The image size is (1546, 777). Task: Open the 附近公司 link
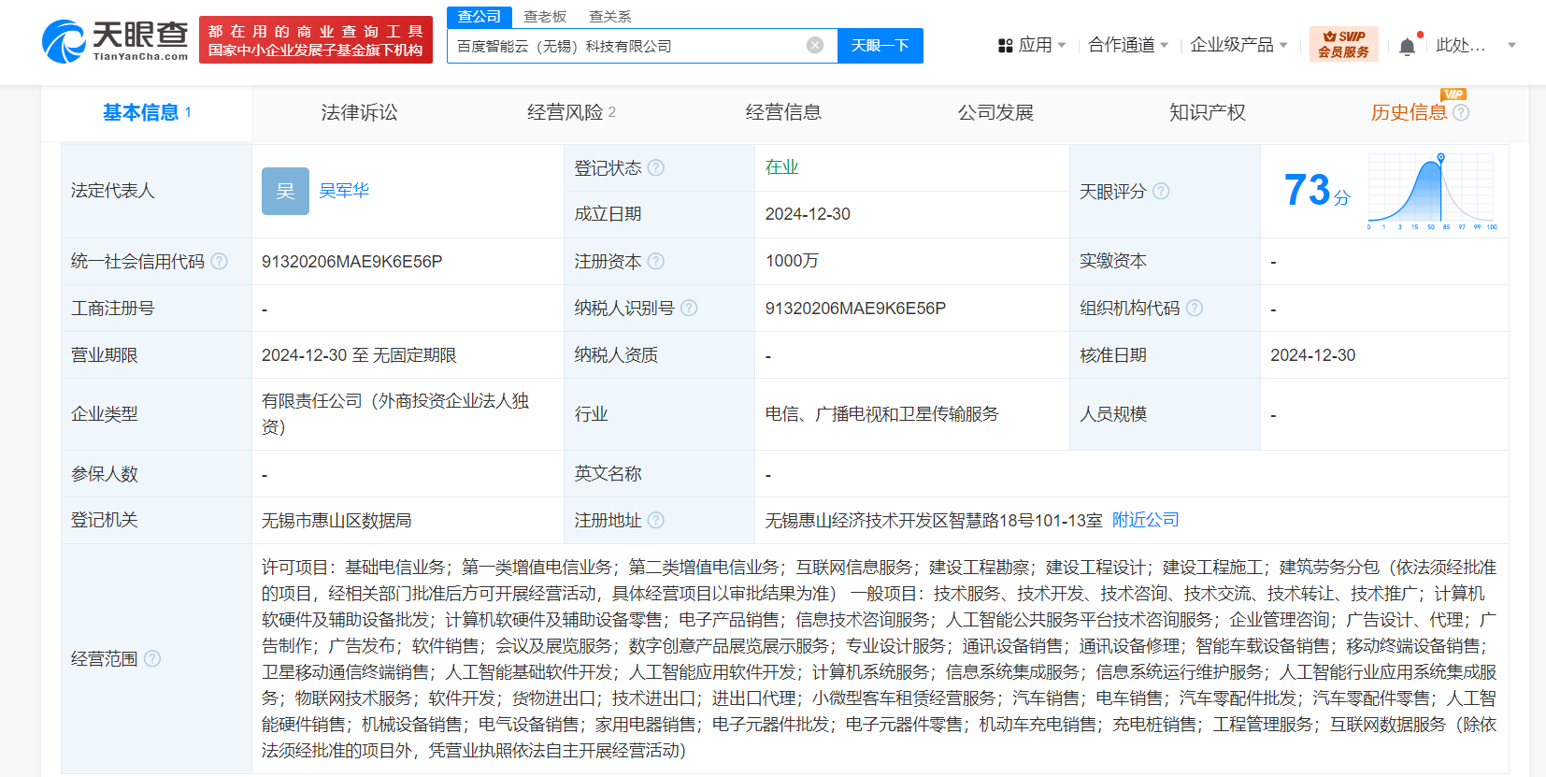1146,520
